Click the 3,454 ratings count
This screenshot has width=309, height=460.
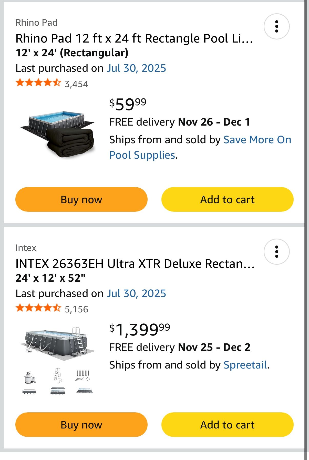pos(76,84)
